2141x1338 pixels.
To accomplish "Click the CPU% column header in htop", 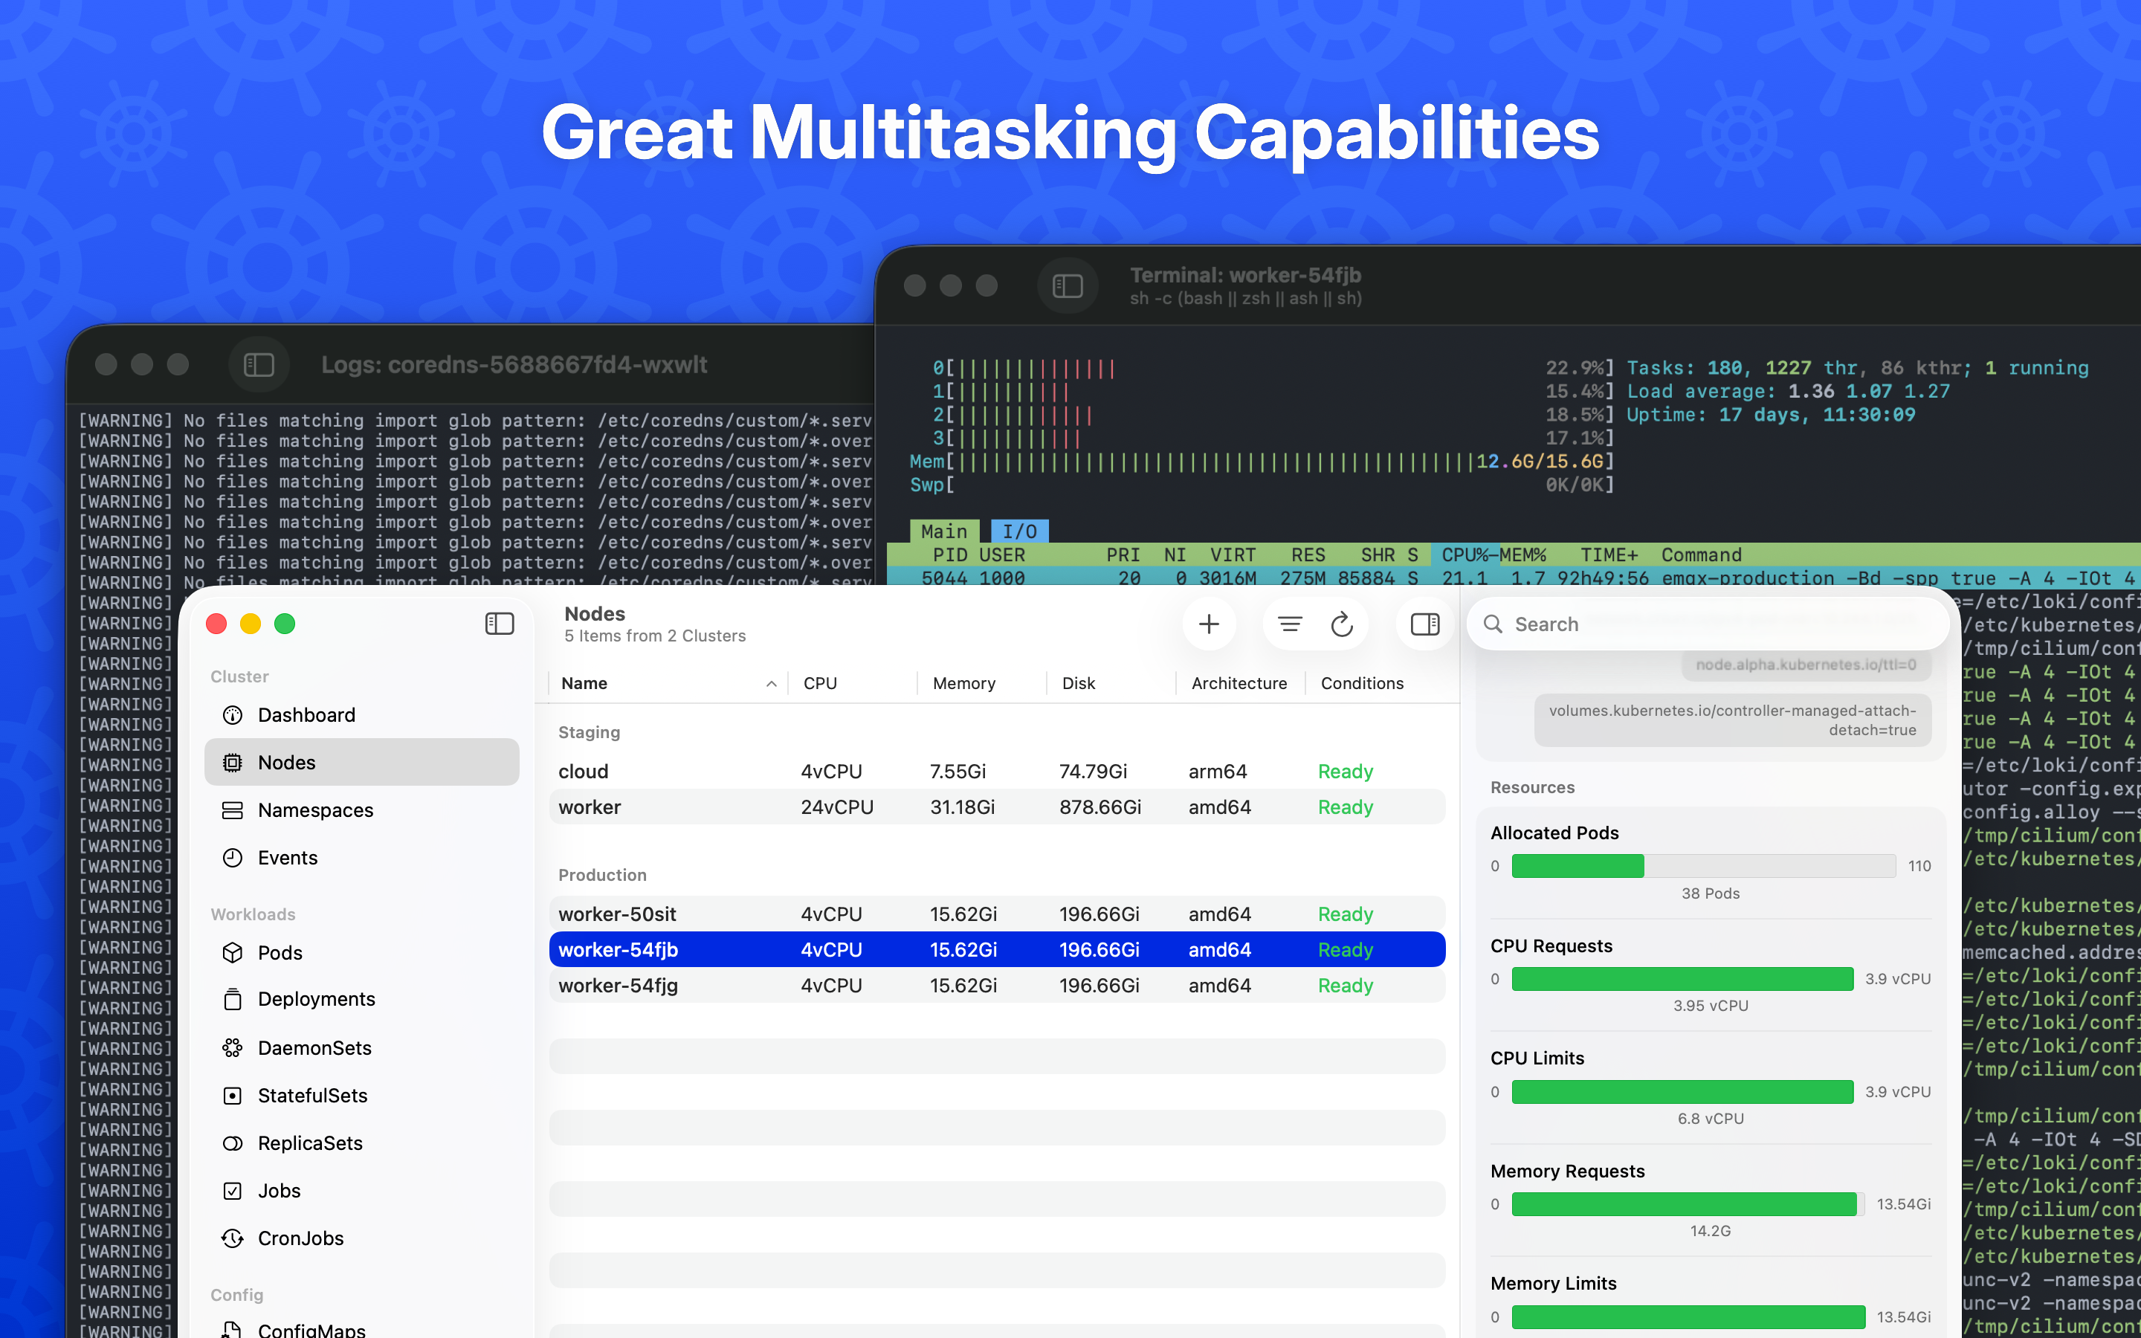I will pyautogui.click(x=1465, y=555).
